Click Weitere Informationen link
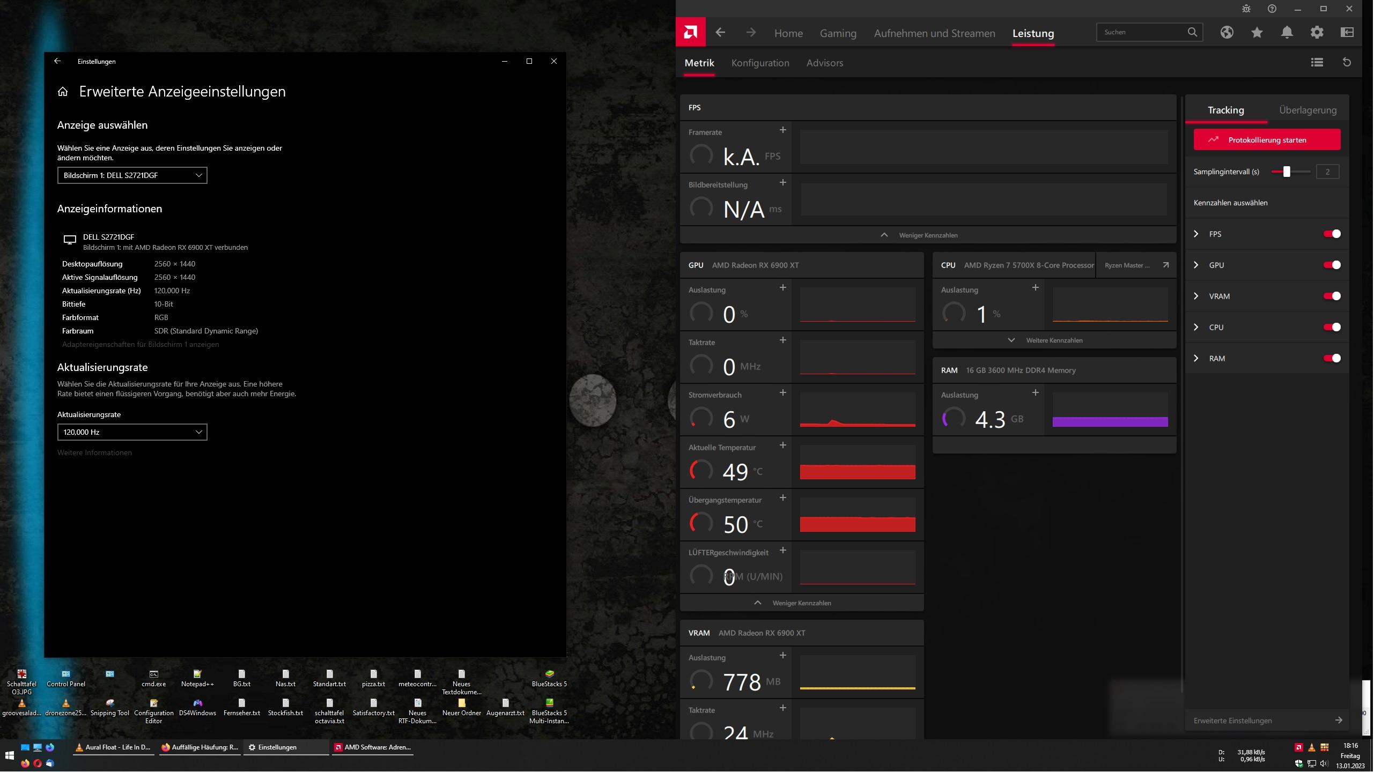 pyautogui.click(x=94, y=452)
